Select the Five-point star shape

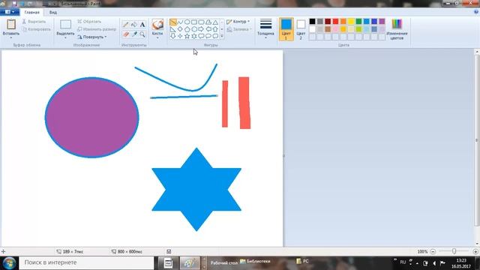pyautogui.click(x=187, y=36)
